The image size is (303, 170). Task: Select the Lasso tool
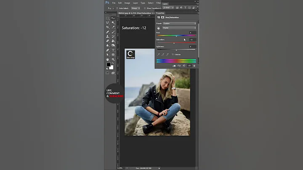click(x=107, y=23)
